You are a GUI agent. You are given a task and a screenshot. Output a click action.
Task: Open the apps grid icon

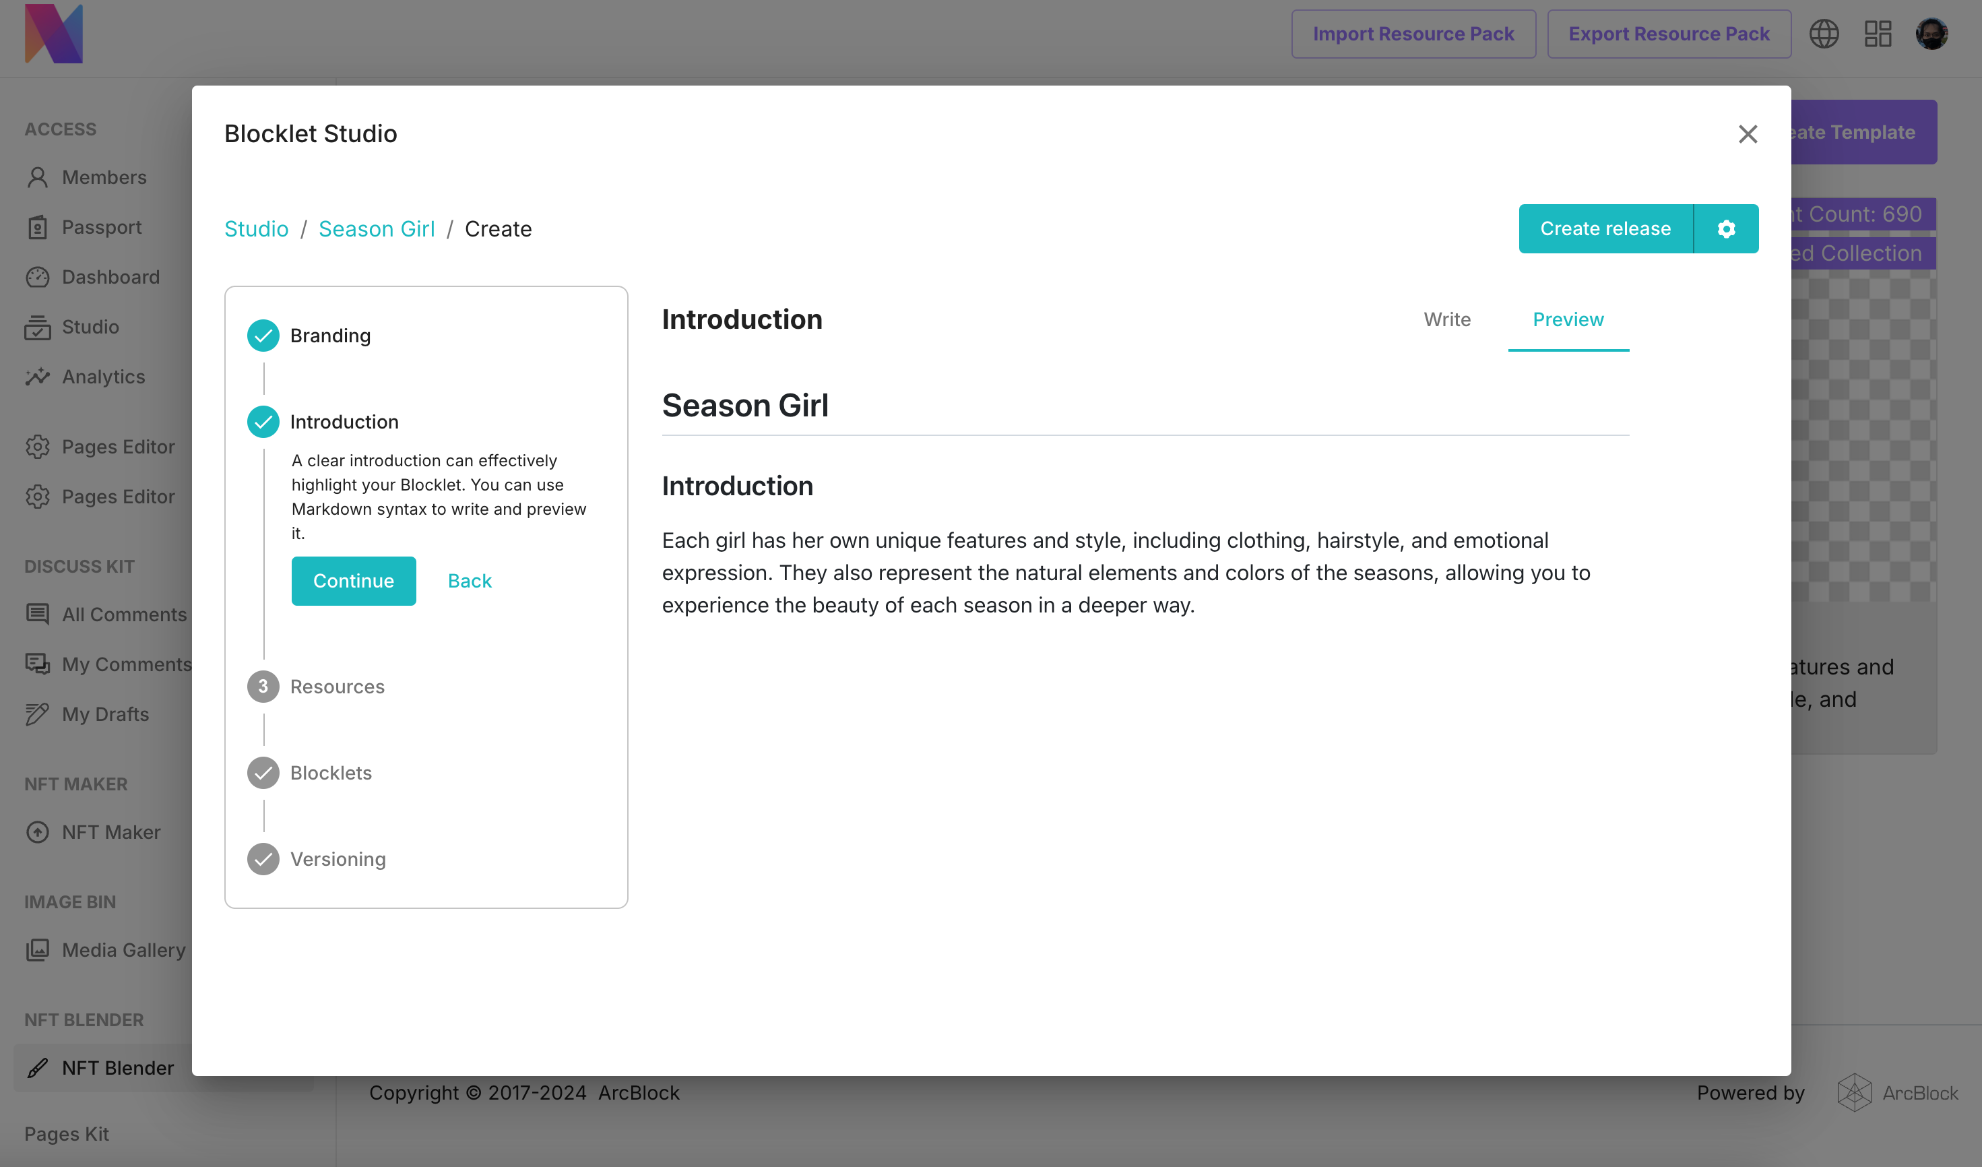pyautogui.click(x=1878, y=34)
